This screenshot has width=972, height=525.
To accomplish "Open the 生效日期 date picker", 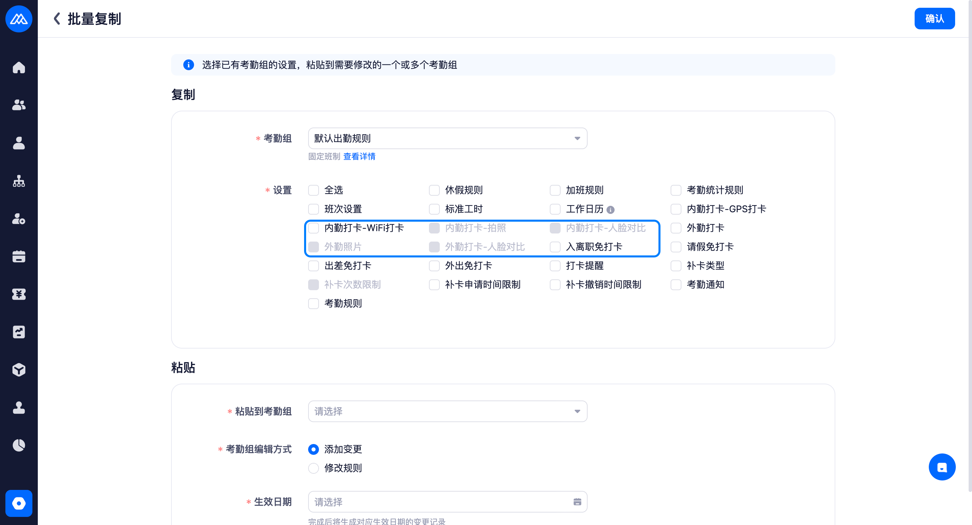I will point(448,502).
